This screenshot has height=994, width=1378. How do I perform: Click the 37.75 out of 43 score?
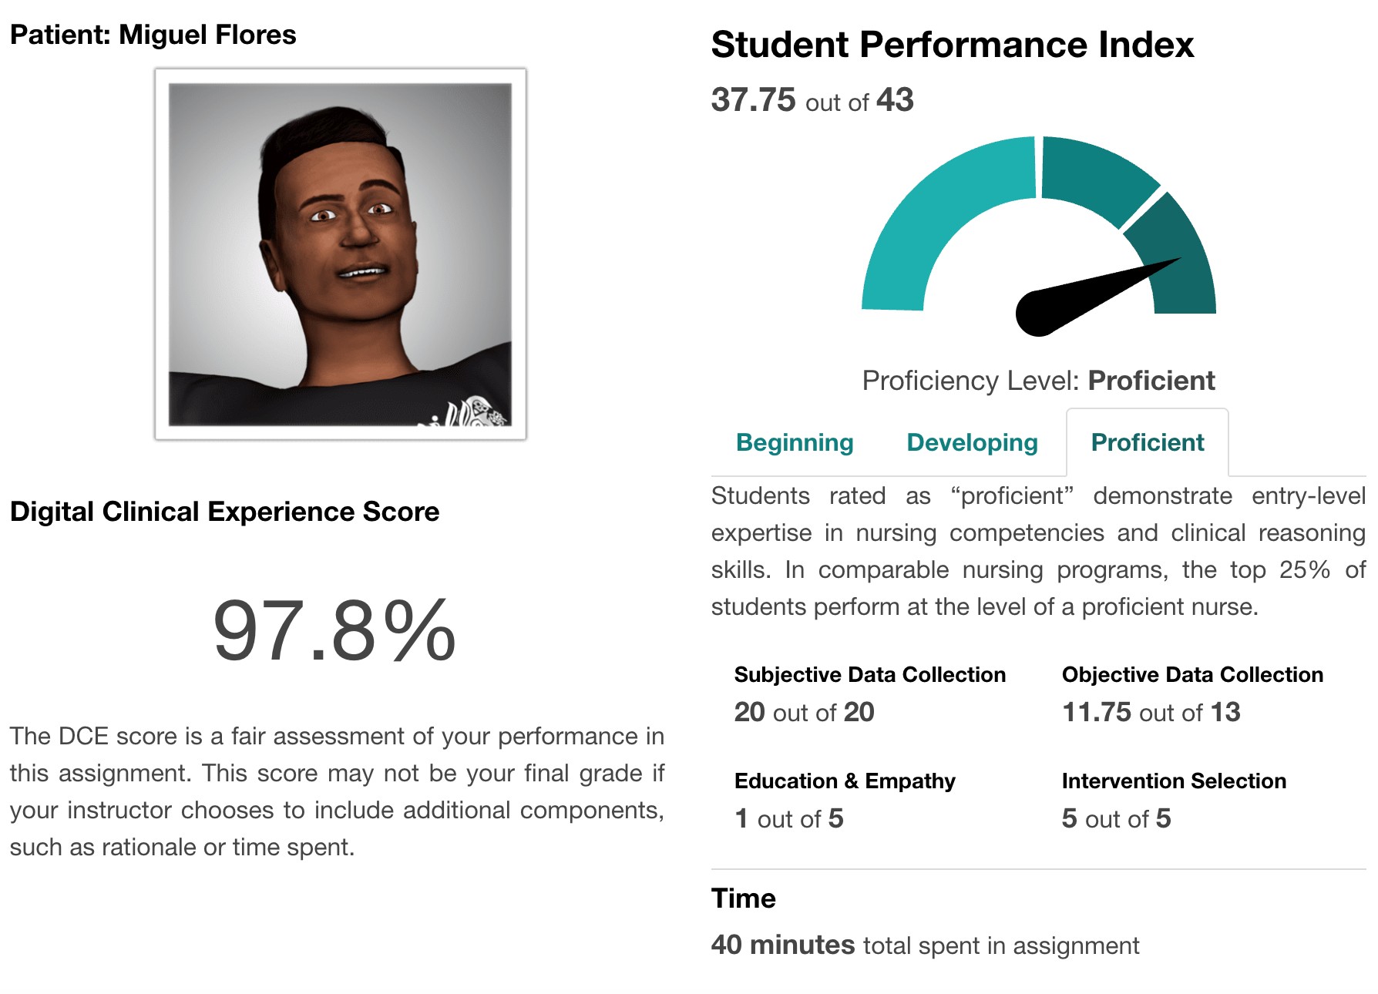[812, 100]
